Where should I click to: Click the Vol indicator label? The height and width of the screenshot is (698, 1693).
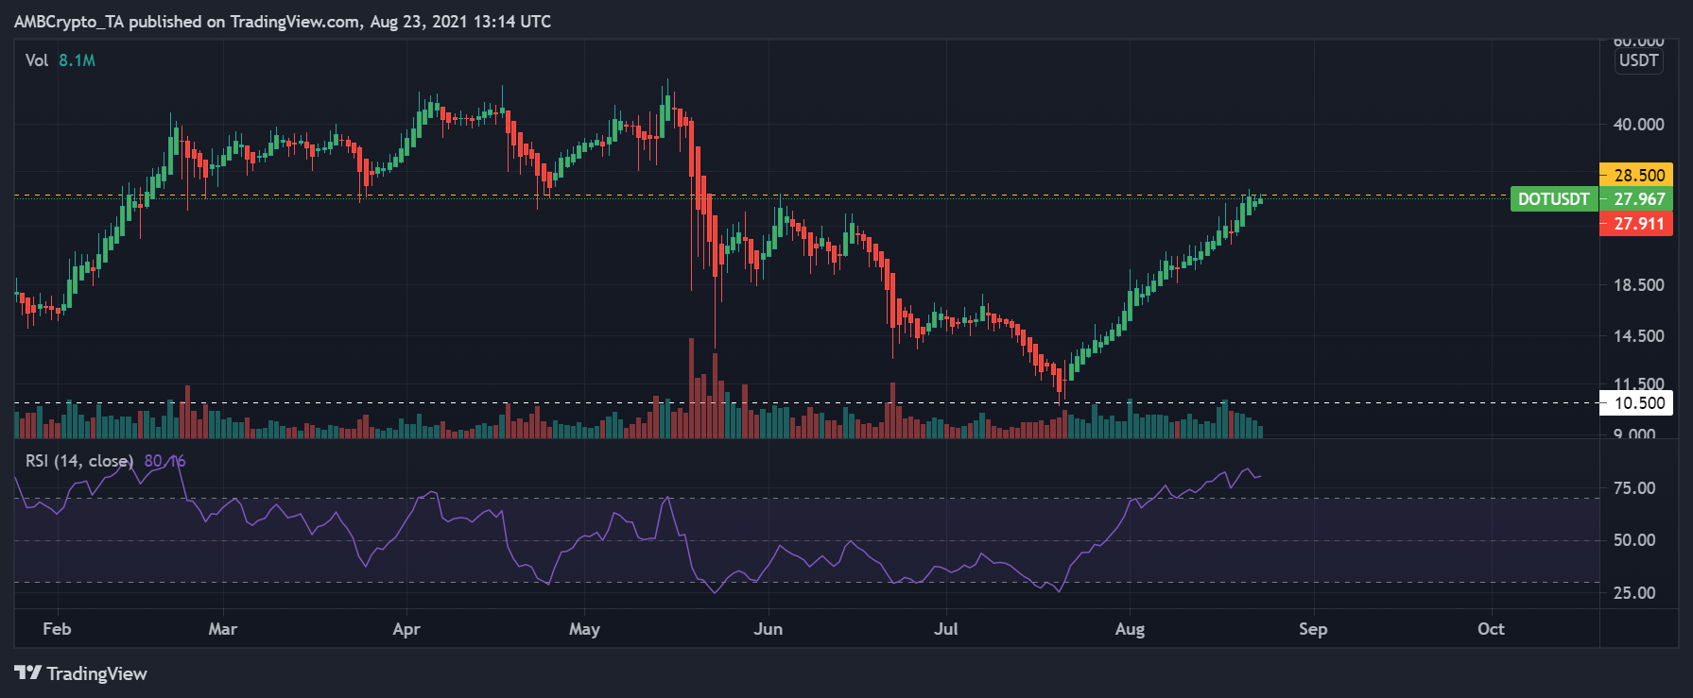click(x=37, y=60)
